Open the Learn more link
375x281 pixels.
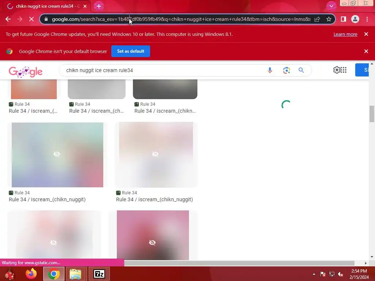pos(345,34)
